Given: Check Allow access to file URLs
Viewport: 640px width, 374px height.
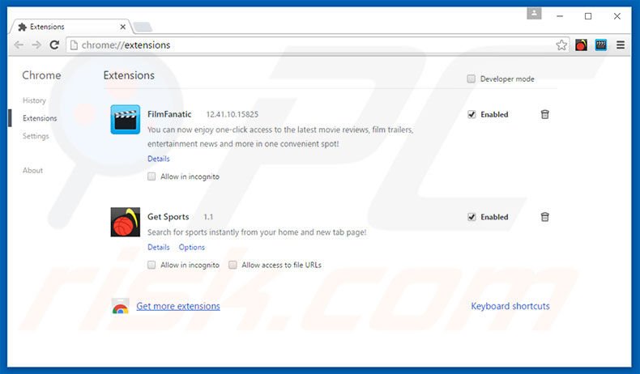Looking at the screenshot, I should tap(233, 265).
